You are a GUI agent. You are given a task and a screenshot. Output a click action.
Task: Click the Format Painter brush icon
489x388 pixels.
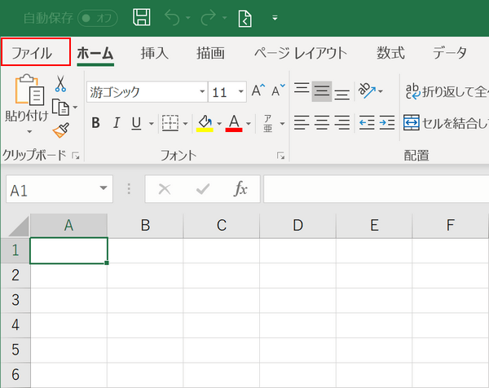(x=61, y=130)
